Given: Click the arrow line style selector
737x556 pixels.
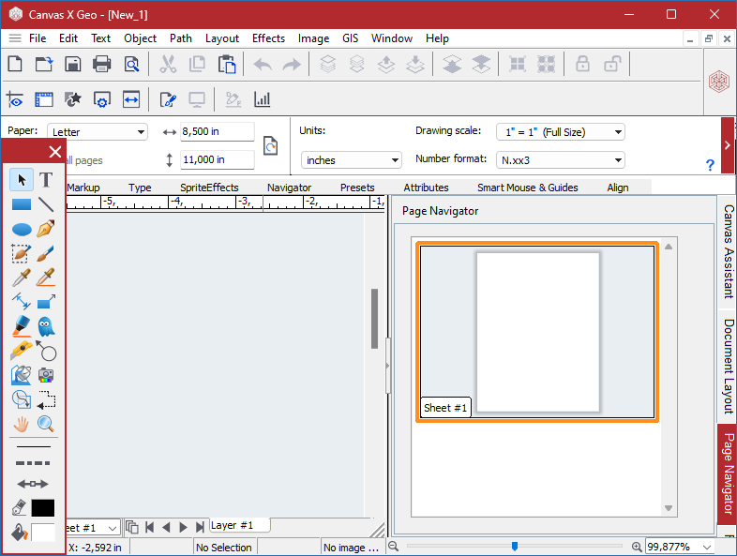Looking at the screenshot, I should pos(33,484).
